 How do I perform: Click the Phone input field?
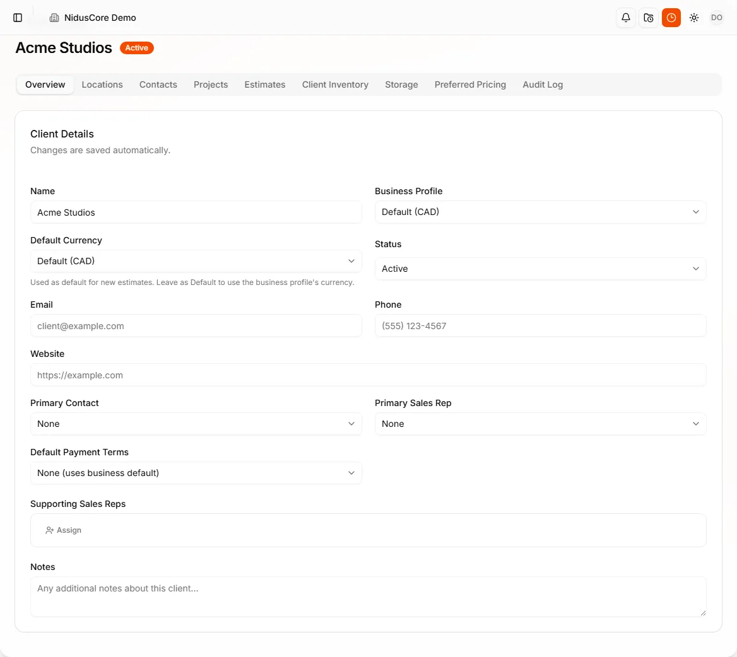540,326
